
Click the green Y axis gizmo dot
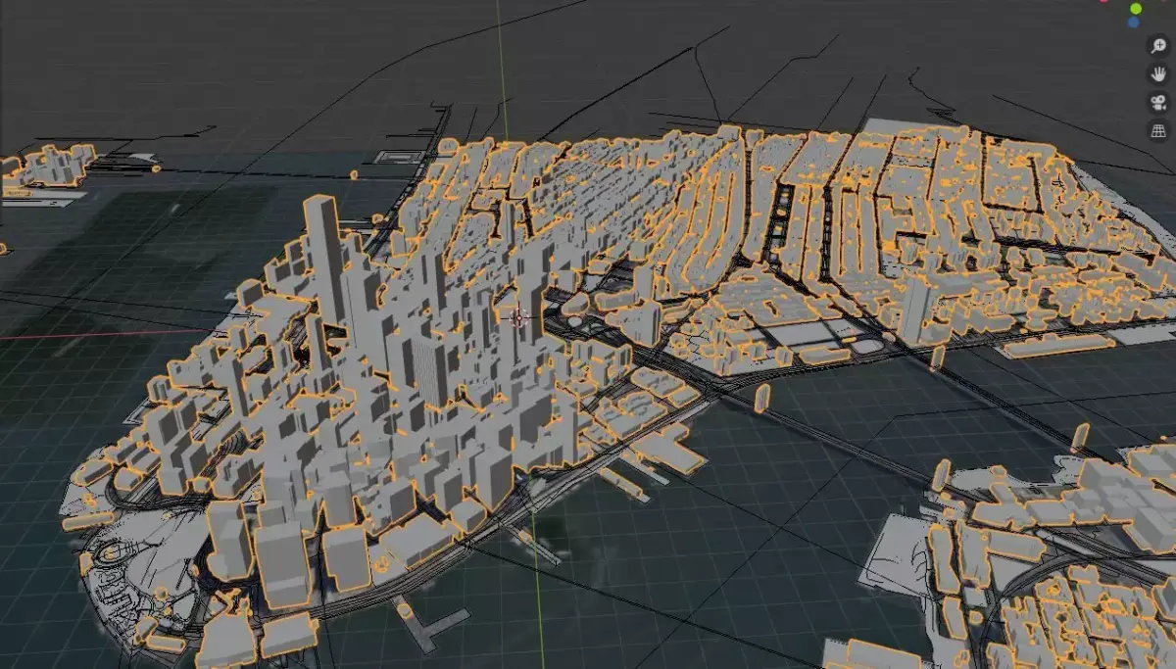coord(1135,8)
